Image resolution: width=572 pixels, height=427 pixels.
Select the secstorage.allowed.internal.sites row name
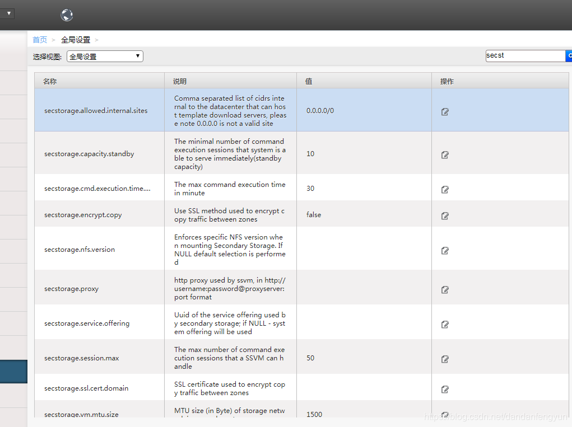tap(96, 111)
